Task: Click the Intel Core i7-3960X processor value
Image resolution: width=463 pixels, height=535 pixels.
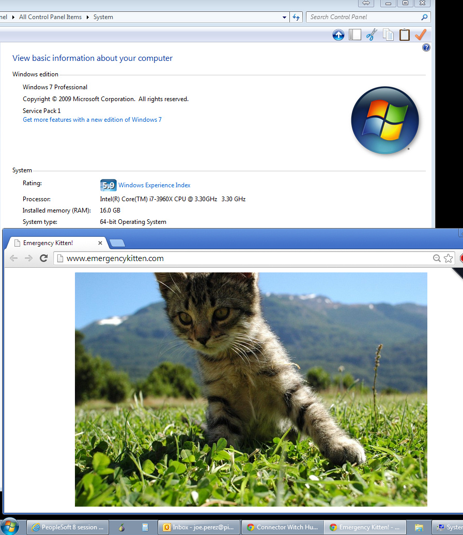Action: tap(173, 199)
